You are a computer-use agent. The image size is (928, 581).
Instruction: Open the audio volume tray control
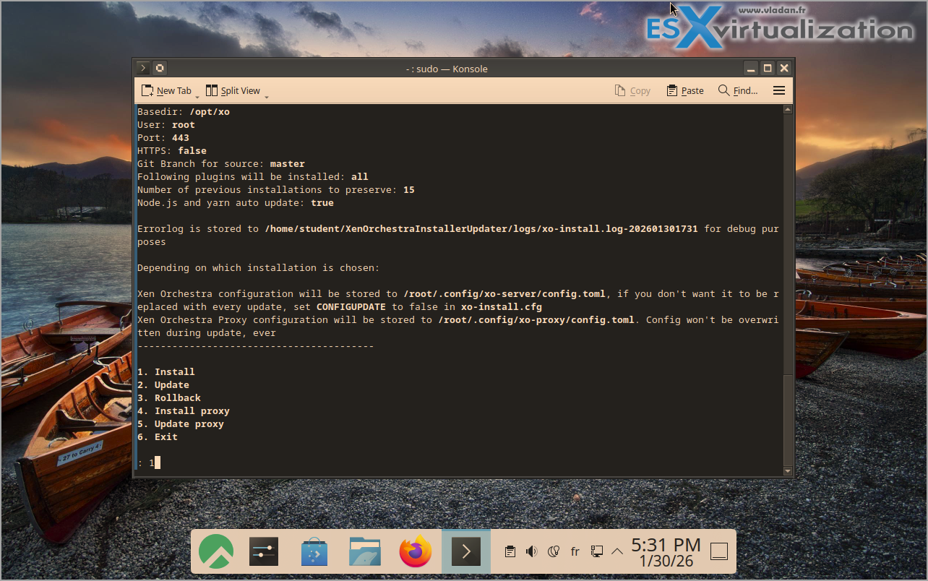click(x=532, y=551)
